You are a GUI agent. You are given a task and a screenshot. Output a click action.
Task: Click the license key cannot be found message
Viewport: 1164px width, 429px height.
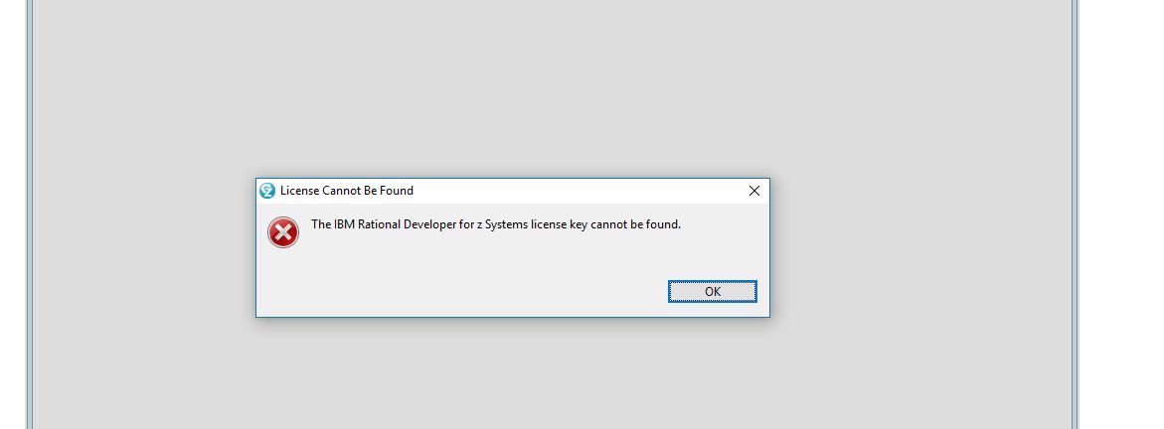(496, 224)
